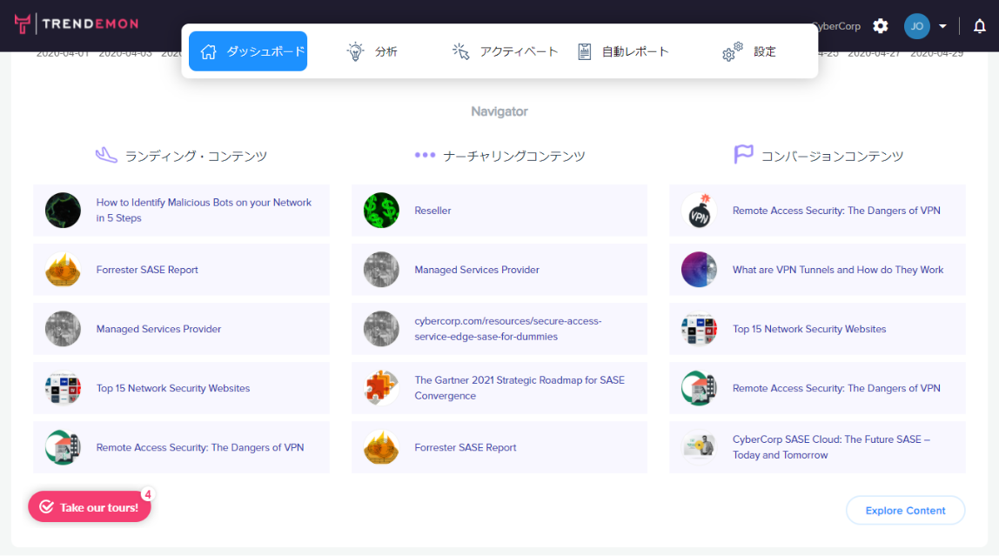The width and height of the screenshot is (999, 556).
Task: Open How to Identify Malicious Bots link
Action: tap(204, 211)
